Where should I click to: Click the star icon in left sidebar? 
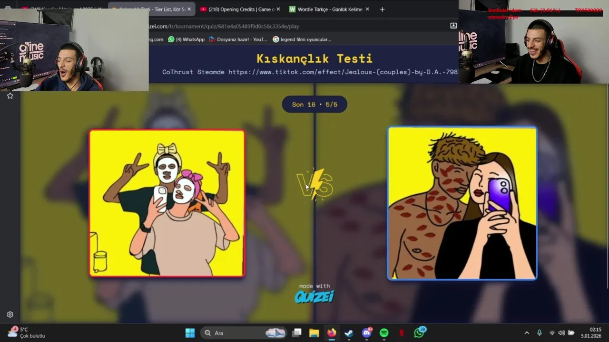[x=10, y=96]
